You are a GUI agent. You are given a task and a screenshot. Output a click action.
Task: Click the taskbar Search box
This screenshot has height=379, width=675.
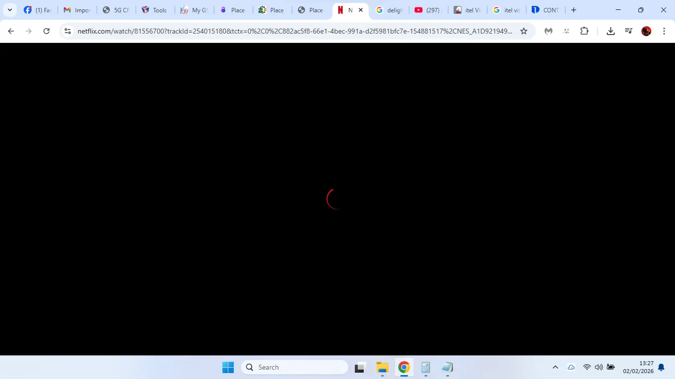click(x=295, y=367)
